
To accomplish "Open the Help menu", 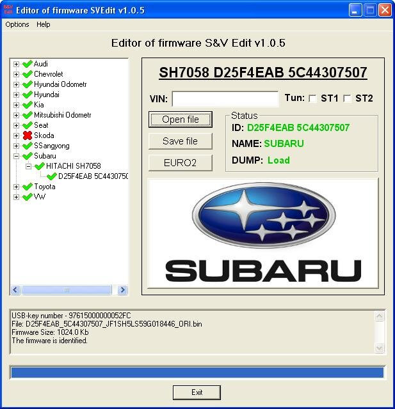I will [x=44, y=24].
